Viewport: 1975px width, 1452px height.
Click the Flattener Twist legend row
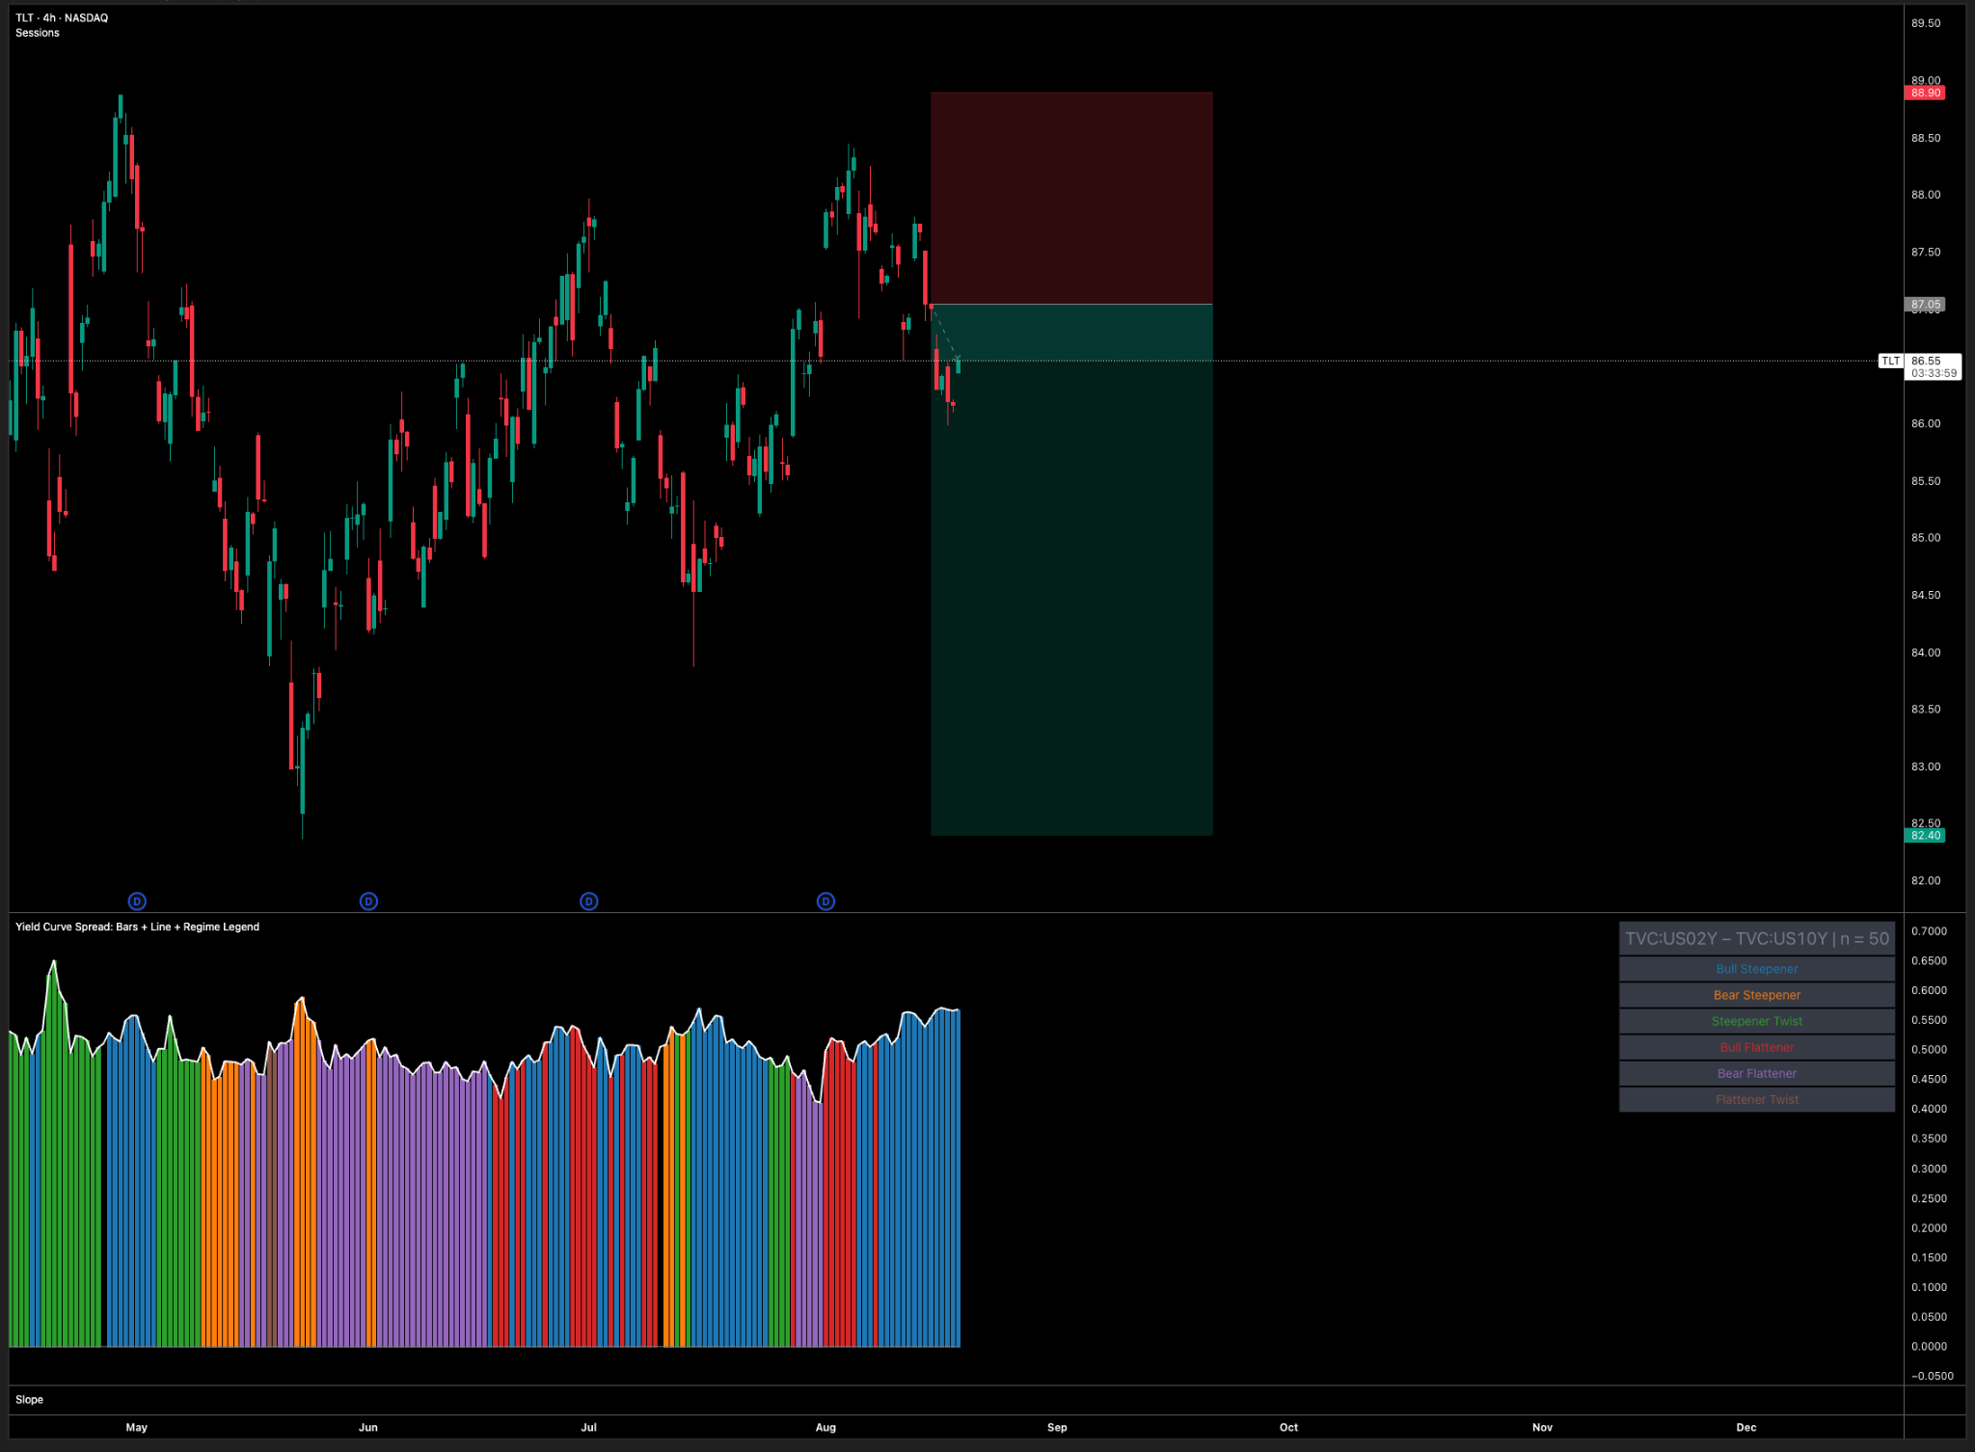(x=1756, y=1099)
